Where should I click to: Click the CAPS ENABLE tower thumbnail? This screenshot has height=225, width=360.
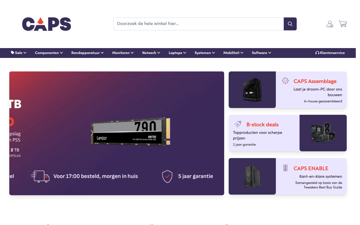252,176
